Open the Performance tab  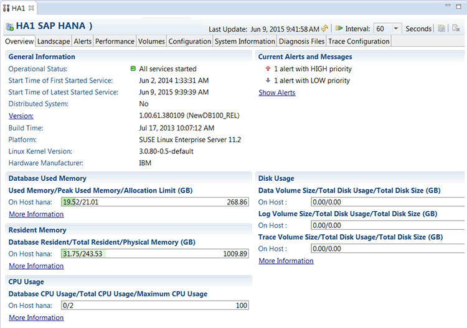click(115, 42)
